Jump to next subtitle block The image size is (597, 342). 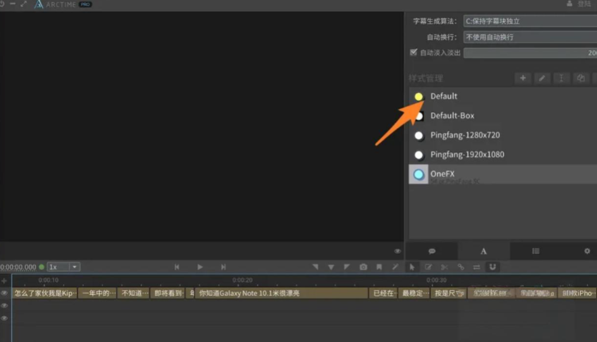point(224,267)
